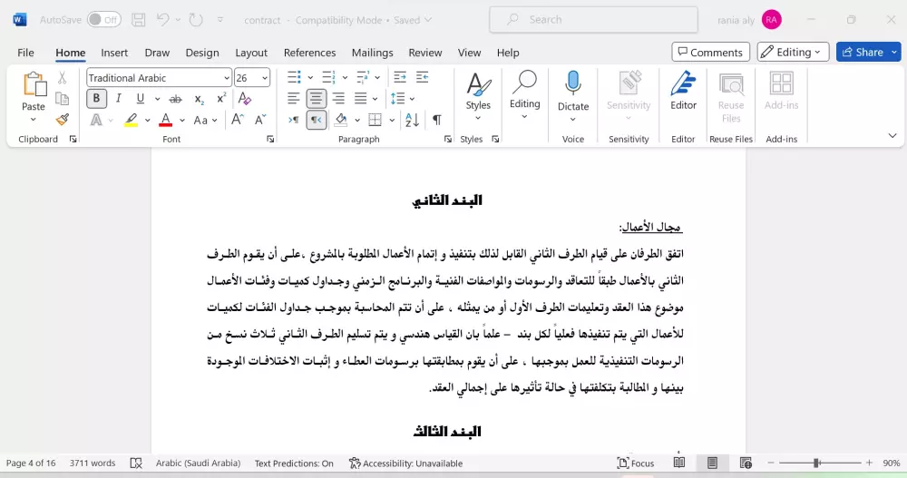Viewport: 907px width, 478px height.
Task: Open the Comments button
Action: click(x=710, y=52)
